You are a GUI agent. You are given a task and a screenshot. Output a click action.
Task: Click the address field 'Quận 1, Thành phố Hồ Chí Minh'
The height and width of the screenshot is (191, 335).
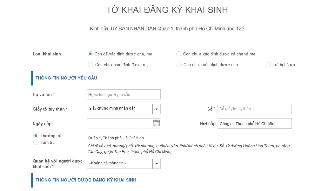pyautogui.click(x=189, y=138)
